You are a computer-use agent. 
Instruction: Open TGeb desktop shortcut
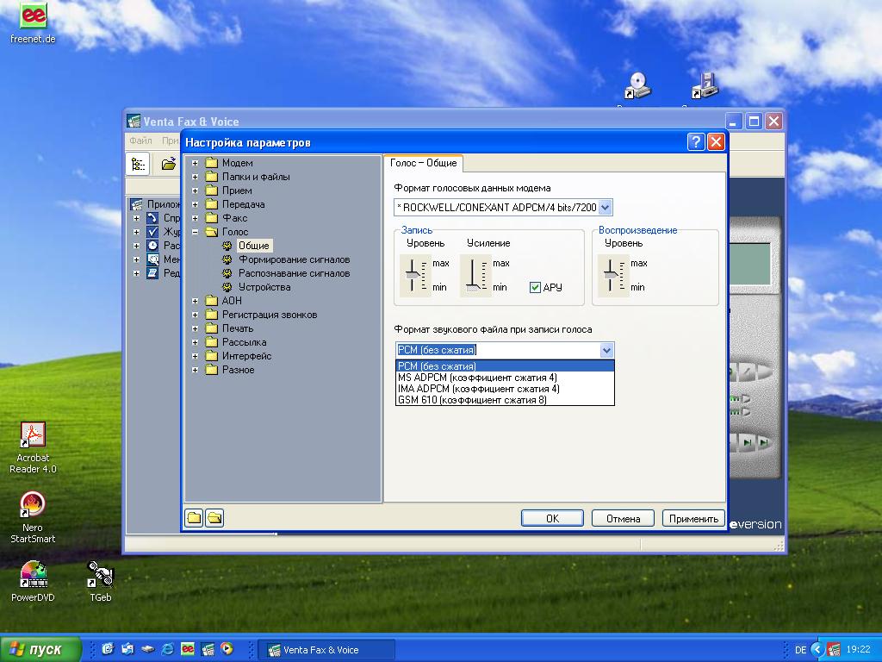tap(101, 581)
